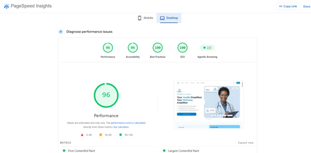This screenshot has height=153, width=311.
Task: Click the large Performance heading text
Action: (106, 116)
